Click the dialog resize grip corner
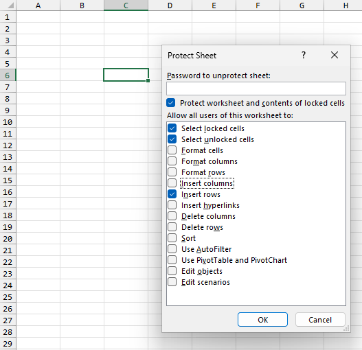The image size is (362, 350). [346, 329]
